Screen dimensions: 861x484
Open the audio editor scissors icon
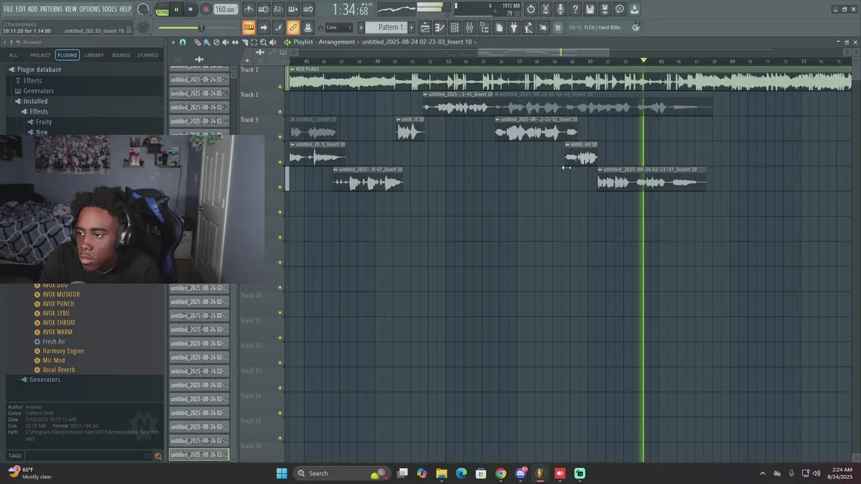(546, 9)
